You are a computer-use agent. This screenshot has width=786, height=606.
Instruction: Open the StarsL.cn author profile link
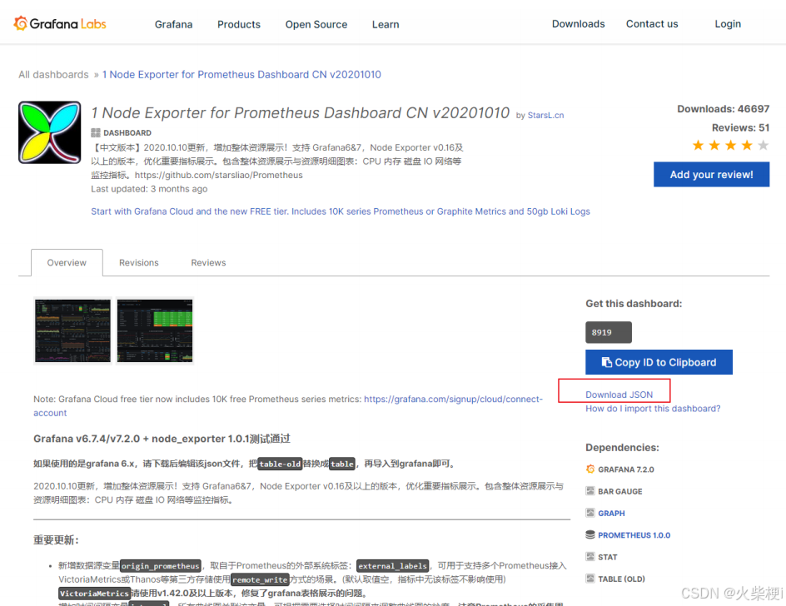[545, 115]
